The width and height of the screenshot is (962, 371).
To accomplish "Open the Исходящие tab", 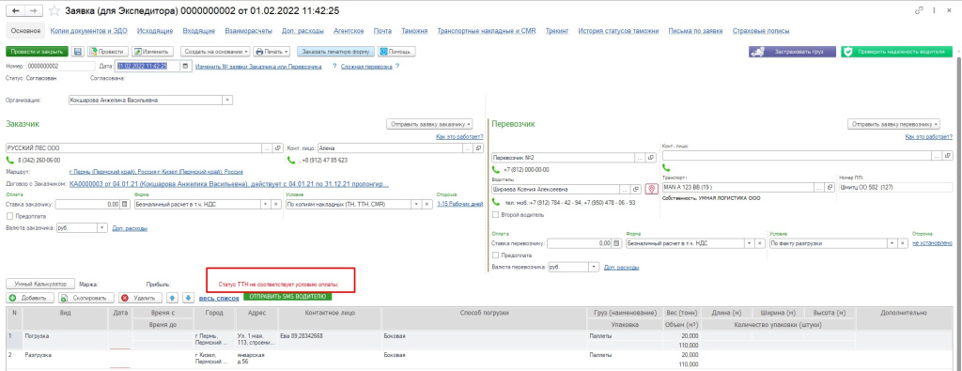I will tap(155, 31).
